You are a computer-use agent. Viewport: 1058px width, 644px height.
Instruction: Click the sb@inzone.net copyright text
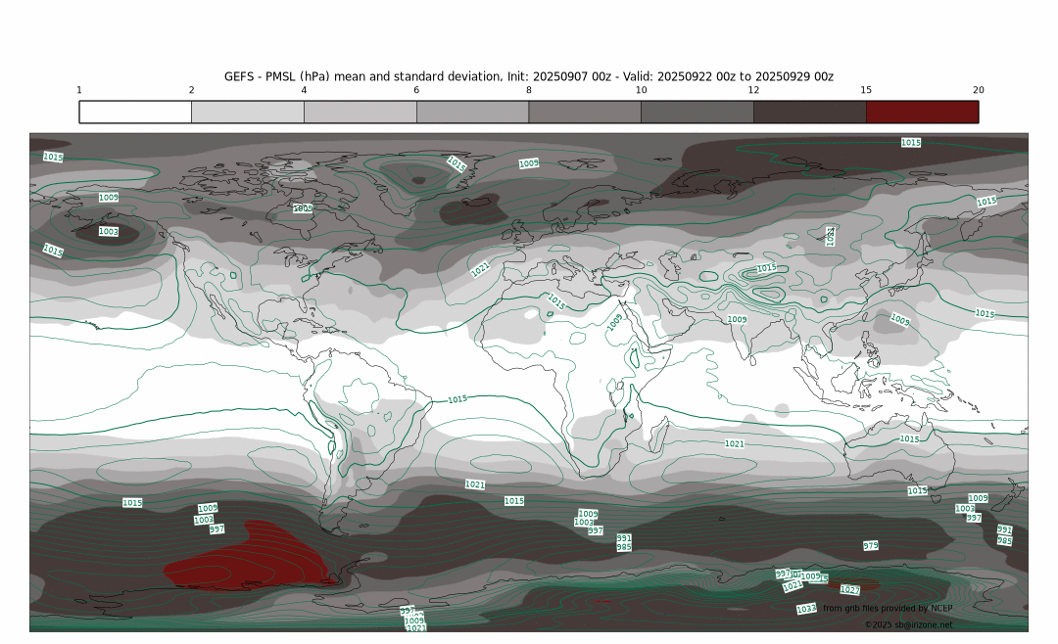click(908, 623)
